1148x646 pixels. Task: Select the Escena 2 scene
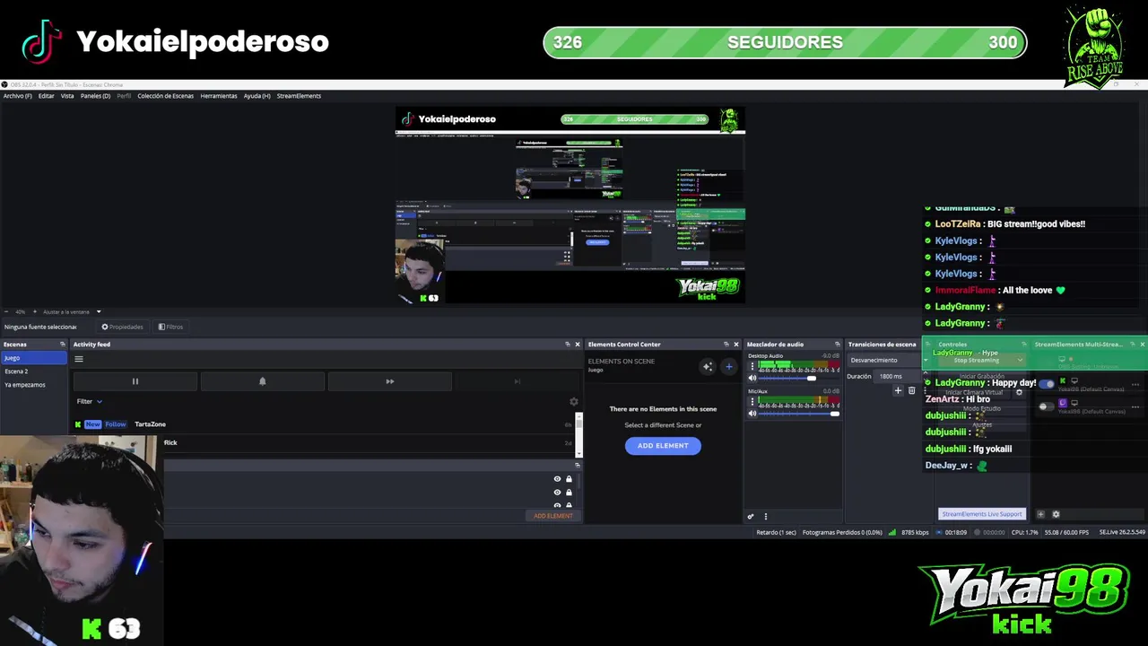click(x=33, y=371)
